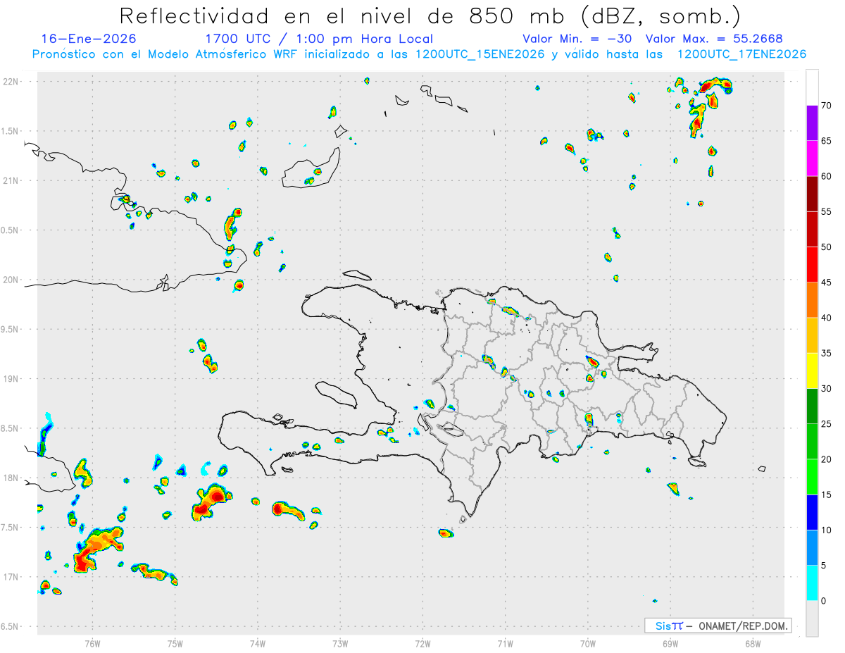Click the "71W" longitude label
The width and height of the screenshot is (845, 653).
[506, 643]
